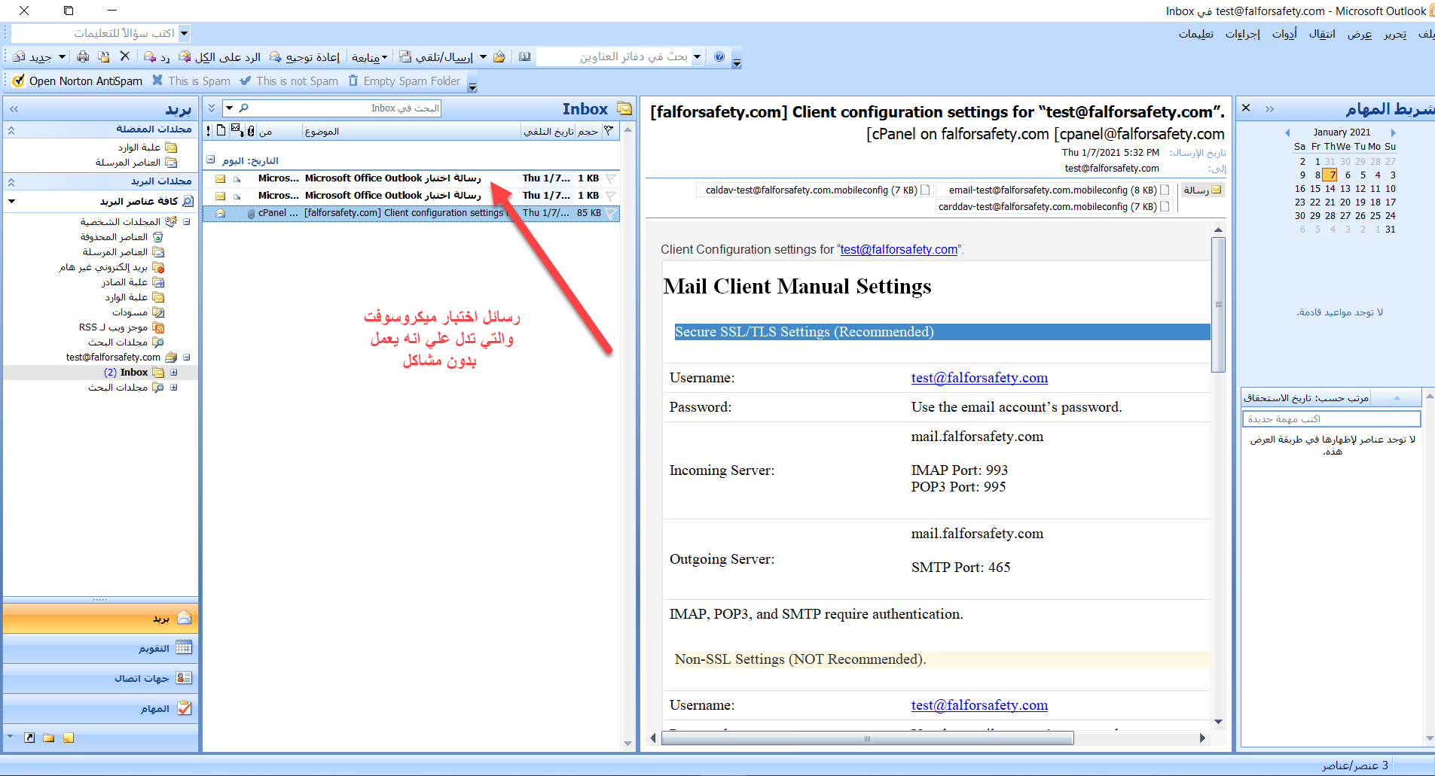Open Norton AntiSpam from toolbar
The image size is (1435, 776).
coord(78,81)
